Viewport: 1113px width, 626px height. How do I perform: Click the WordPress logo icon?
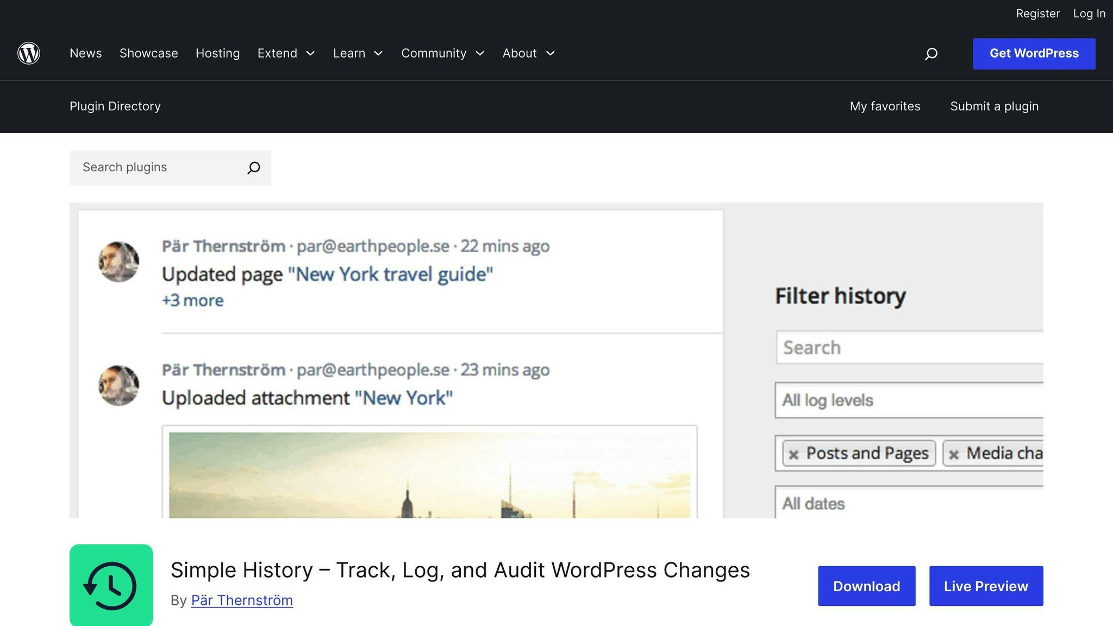[x=29, y=53]
